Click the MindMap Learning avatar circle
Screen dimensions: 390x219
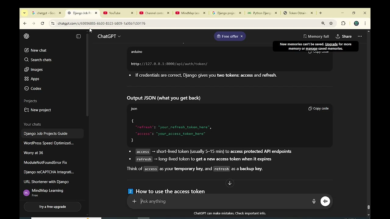pyautogui.click(x=27, y=193)
